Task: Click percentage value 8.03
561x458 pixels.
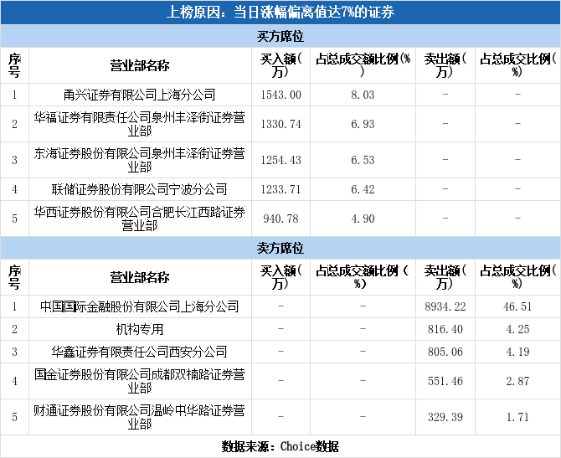Action: 363,95
